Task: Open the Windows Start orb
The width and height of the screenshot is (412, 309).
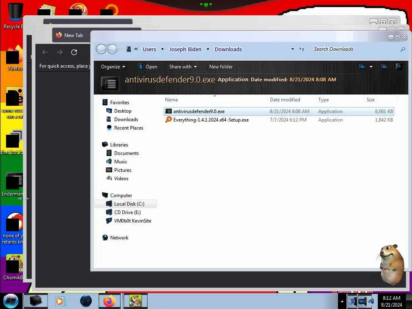Action: [11, 301]
